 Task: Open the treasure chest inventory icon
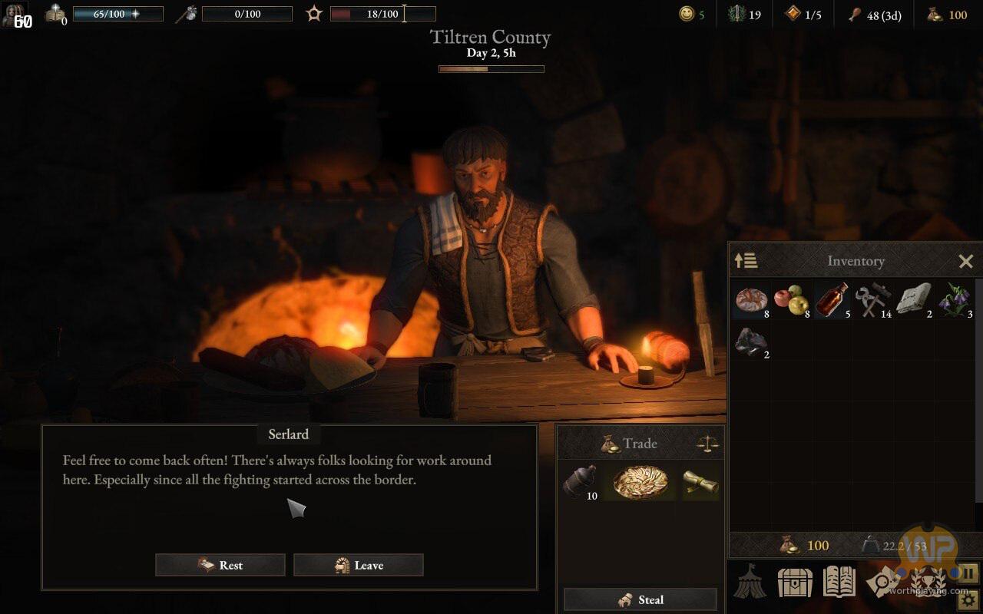795,582
